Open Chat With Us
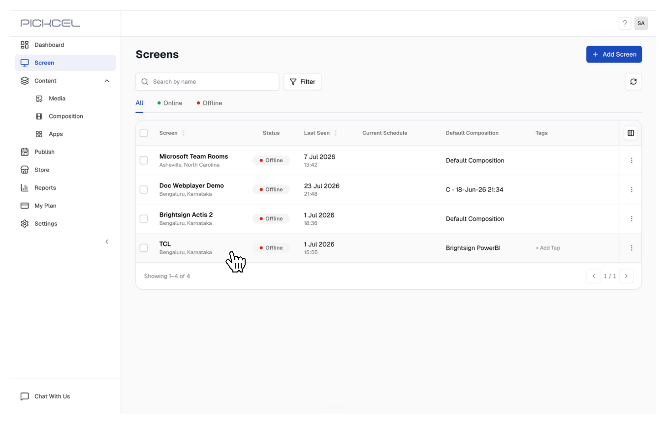This screenshot has height=423, width=666. tap(45, 396)
